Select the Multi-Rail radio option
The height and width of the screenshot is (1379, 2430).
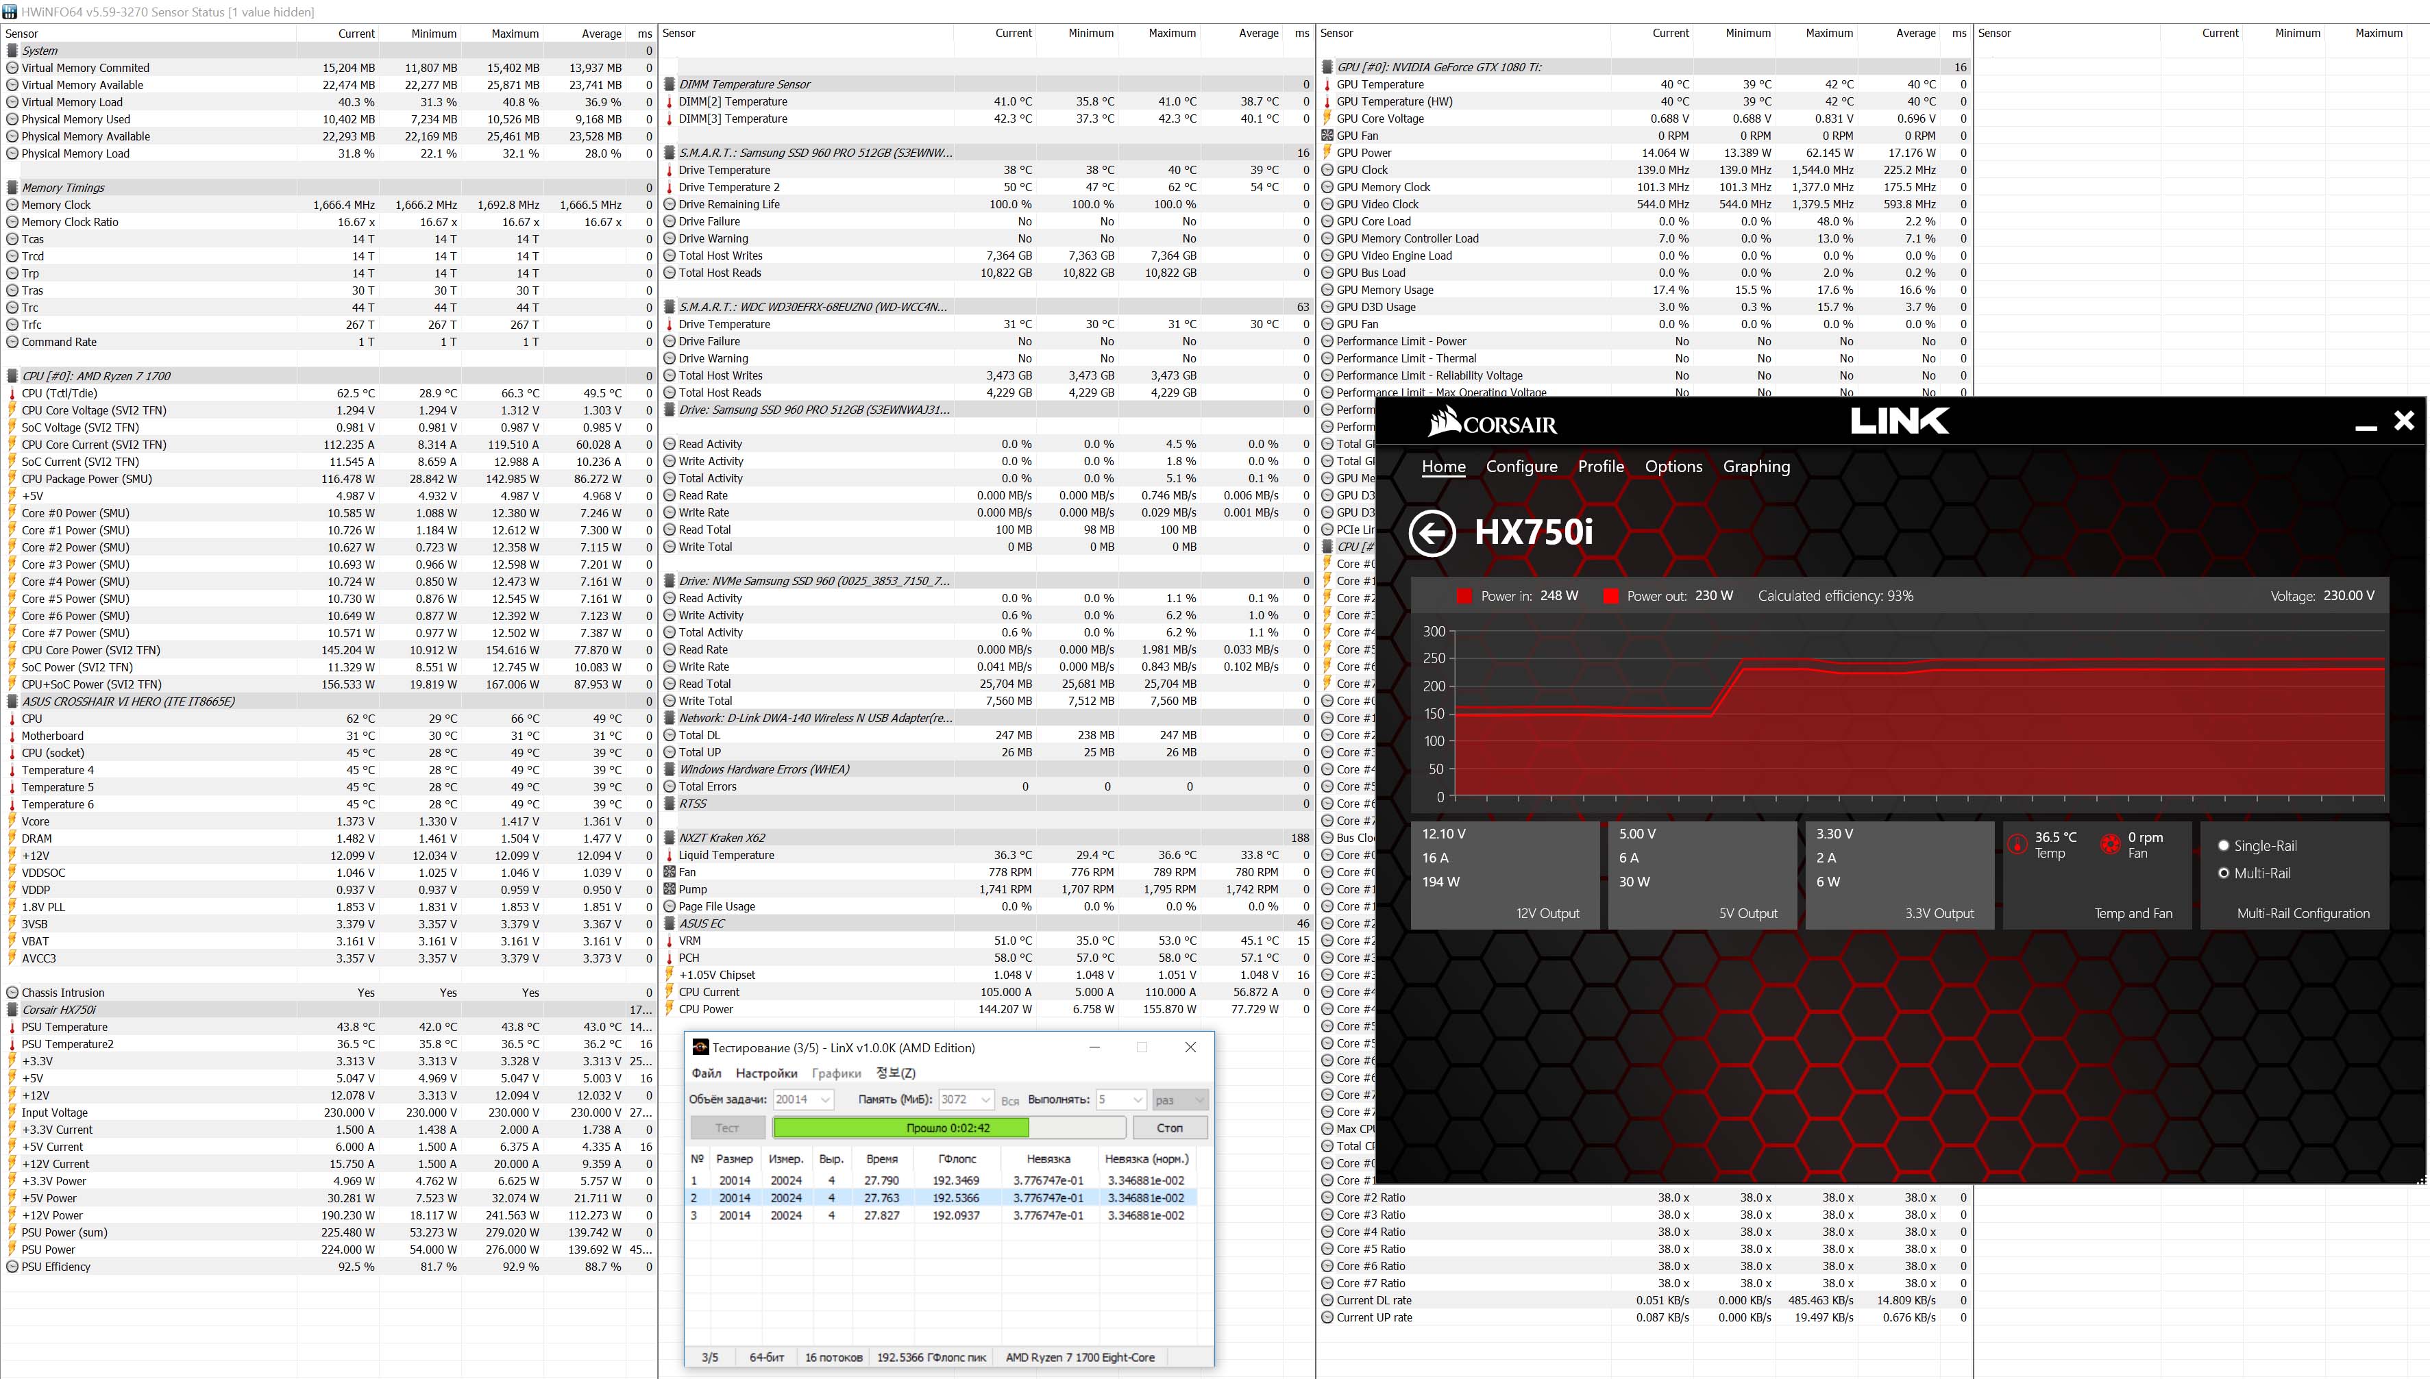click(x=2224, y=873)
